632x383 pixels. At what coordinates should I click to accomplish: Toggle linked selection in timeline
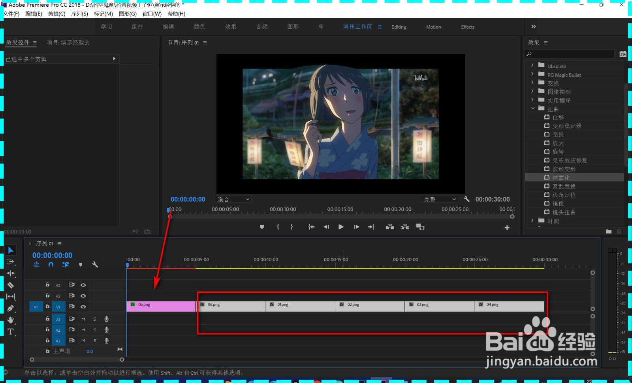pos(66,265)
